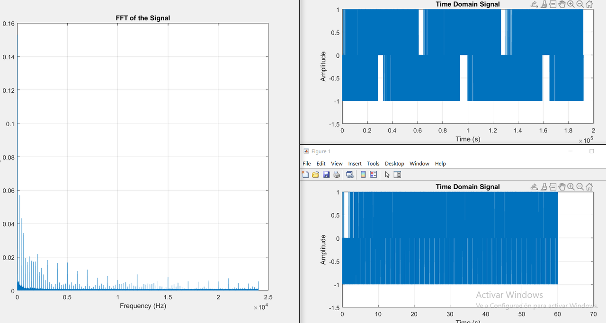Screen dimensions: 606x323
Task: Select Zoom Out tool on bottom plot
Action: 580,187
